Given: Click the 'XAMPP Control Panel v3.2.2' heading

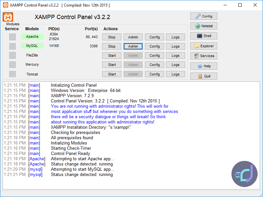Looking at the screenshot, I should [x=72, y=17].
